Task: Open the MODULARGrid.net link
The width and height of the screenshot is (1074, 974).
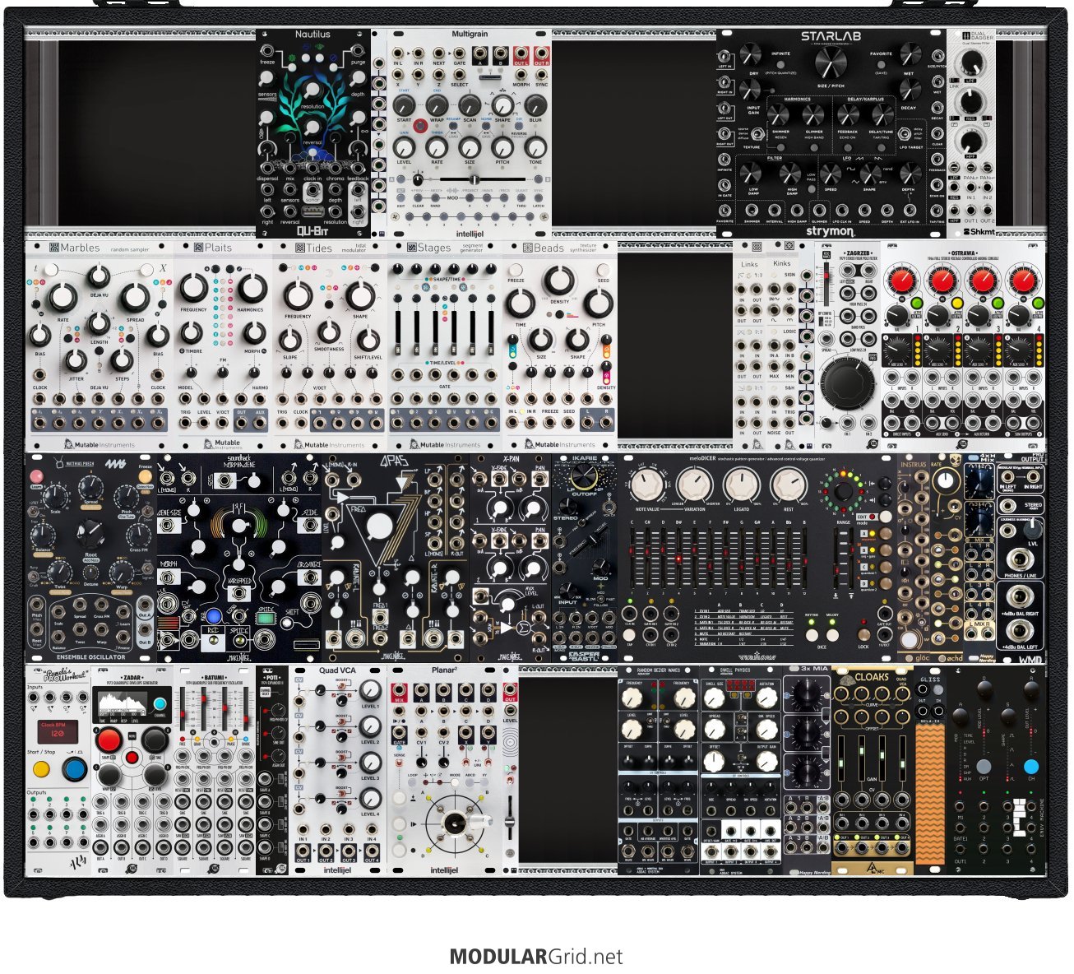Action: coord(536,957)
